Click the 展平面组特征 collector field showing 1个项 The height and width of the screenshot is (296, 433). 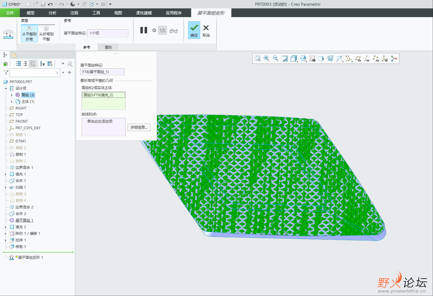(x=108, y=33)
